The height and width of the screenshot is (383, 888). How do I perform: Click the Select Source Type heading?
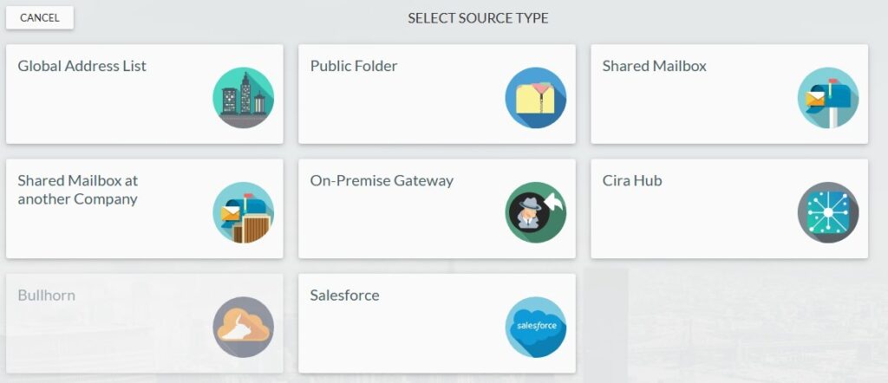[x=478, y=18]
